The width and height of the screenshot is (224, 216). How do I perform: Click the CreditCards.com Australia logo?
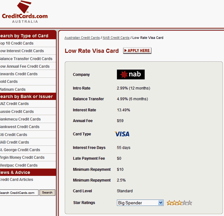tap(25, 12)
